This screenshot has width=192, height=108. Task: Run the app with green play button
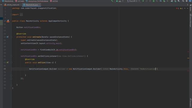(x=143, y=1)
